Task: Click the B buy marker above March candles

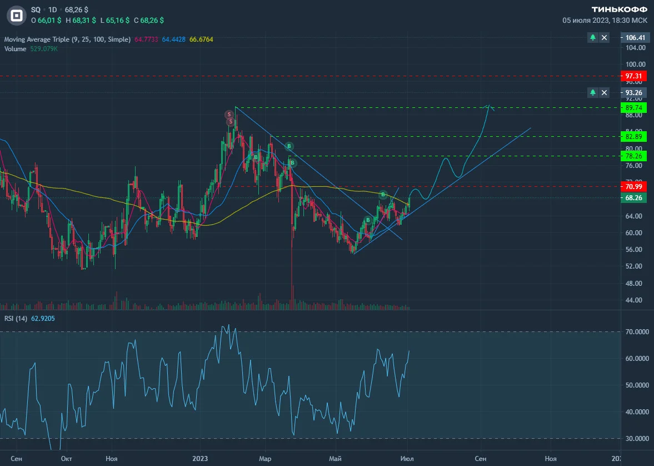Action: point(289,146)
